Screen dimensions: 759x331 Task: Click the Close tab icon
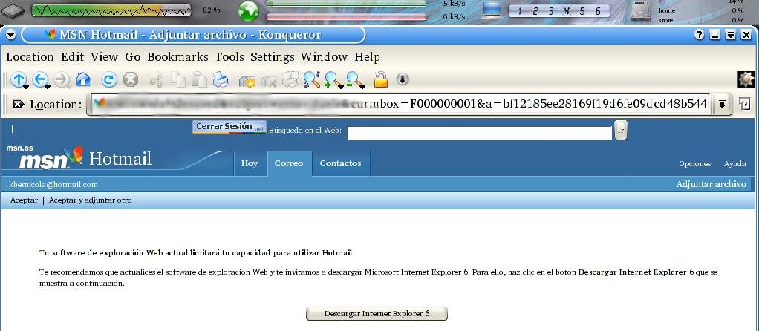[x=268, y=80]
